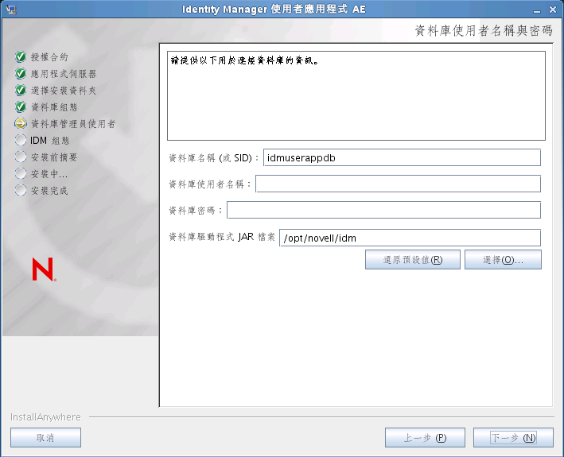Click the 資料庫組態 step label
The height and width of the screenshot is (457, 564).
click(x=54, y=107)
